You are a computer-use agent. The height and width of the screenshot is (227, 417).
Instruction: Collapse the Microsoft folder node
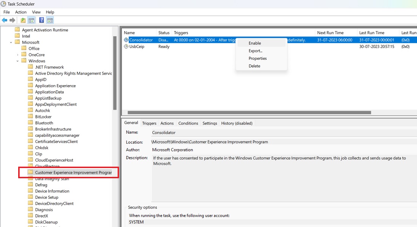point(11,42)
